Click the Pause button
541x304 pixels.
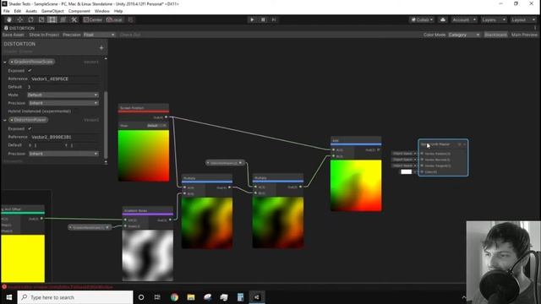[263, 19]
